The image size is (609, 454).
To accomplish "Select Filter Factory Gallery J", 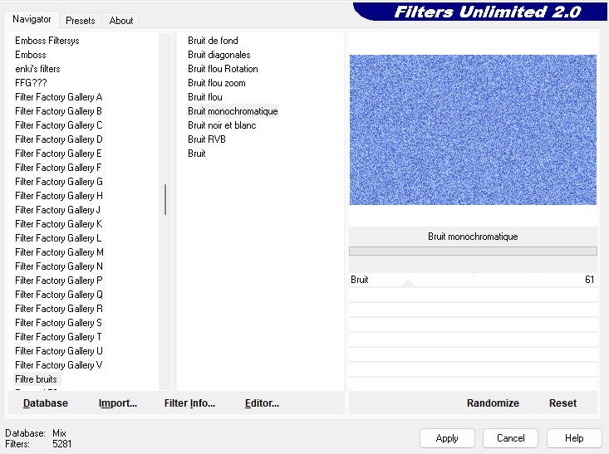I will (x=58, y=209).
